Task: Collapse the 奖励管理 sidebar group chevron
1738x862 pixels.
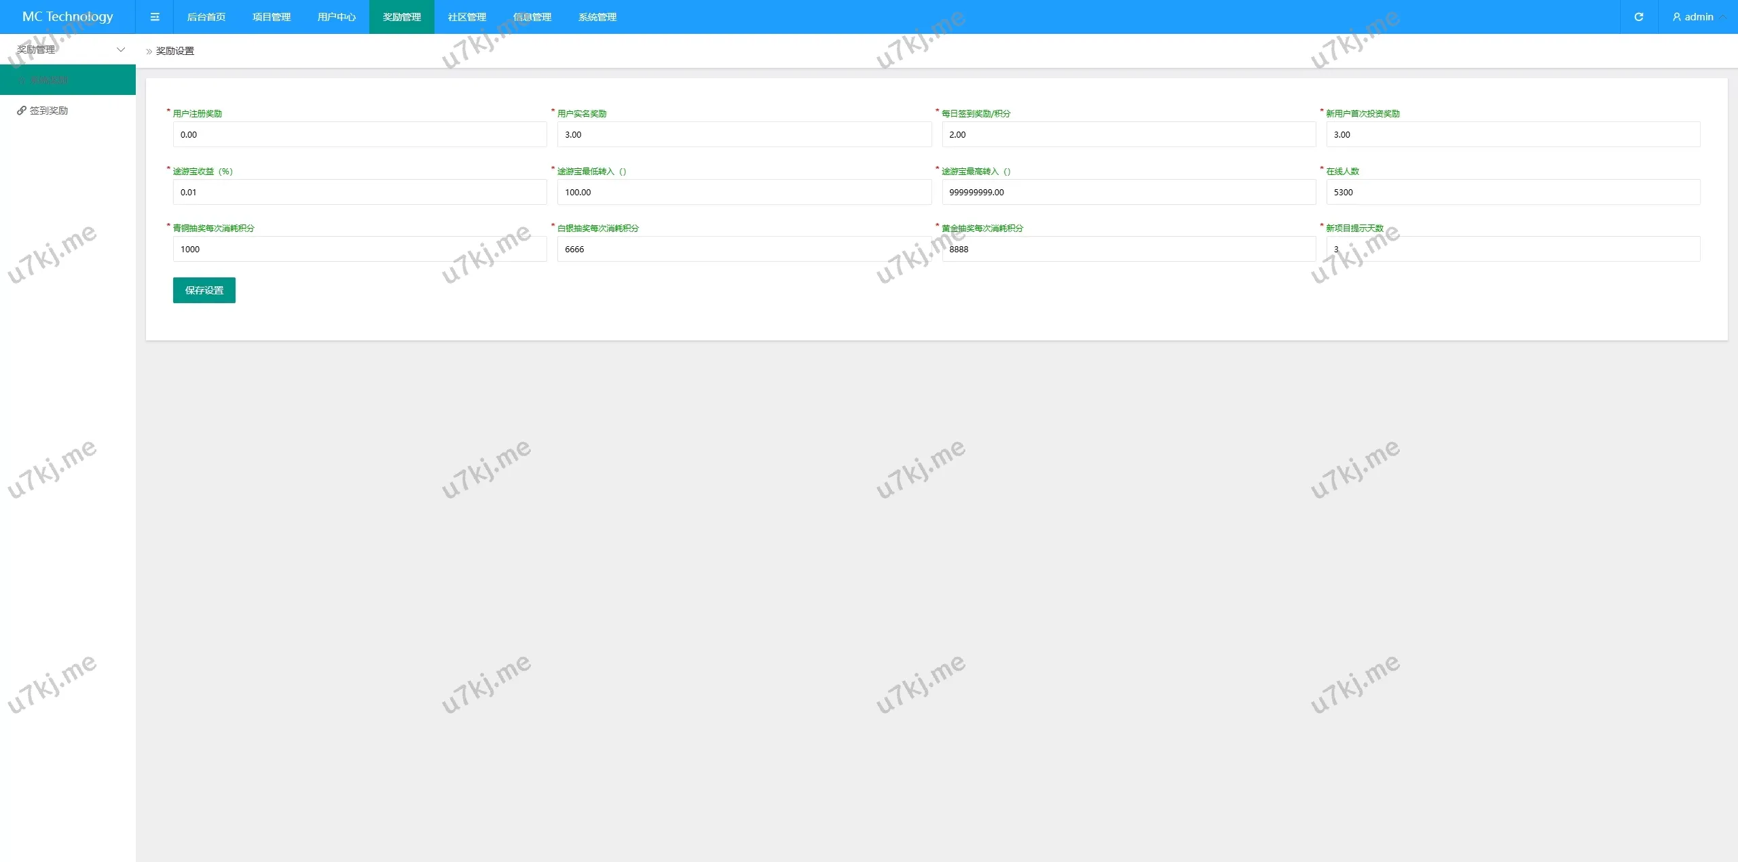Action: point(121,50)
